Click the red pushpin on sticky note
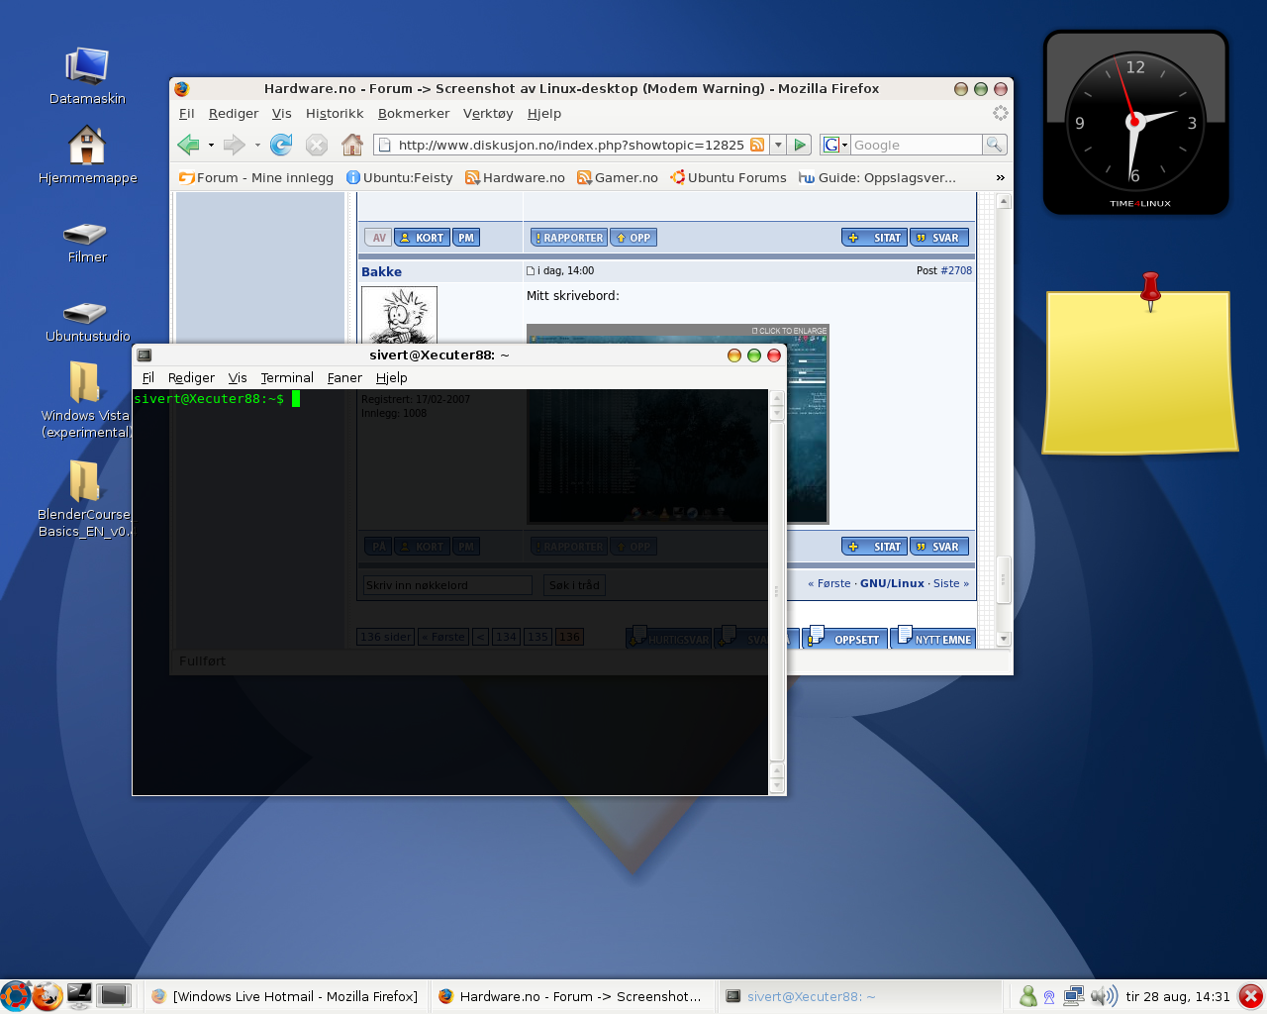 click(1150, 289)
